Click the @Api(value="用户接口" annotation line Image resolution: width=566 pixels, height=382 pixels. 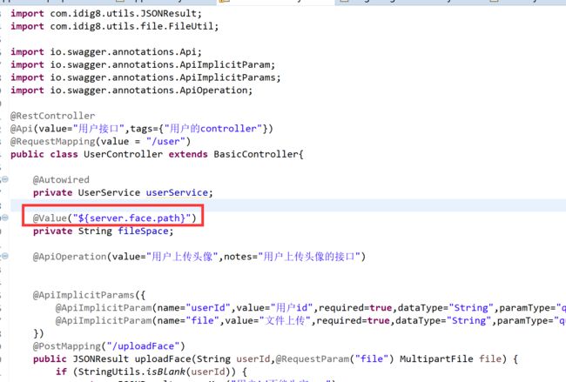[x=141, y=129]
